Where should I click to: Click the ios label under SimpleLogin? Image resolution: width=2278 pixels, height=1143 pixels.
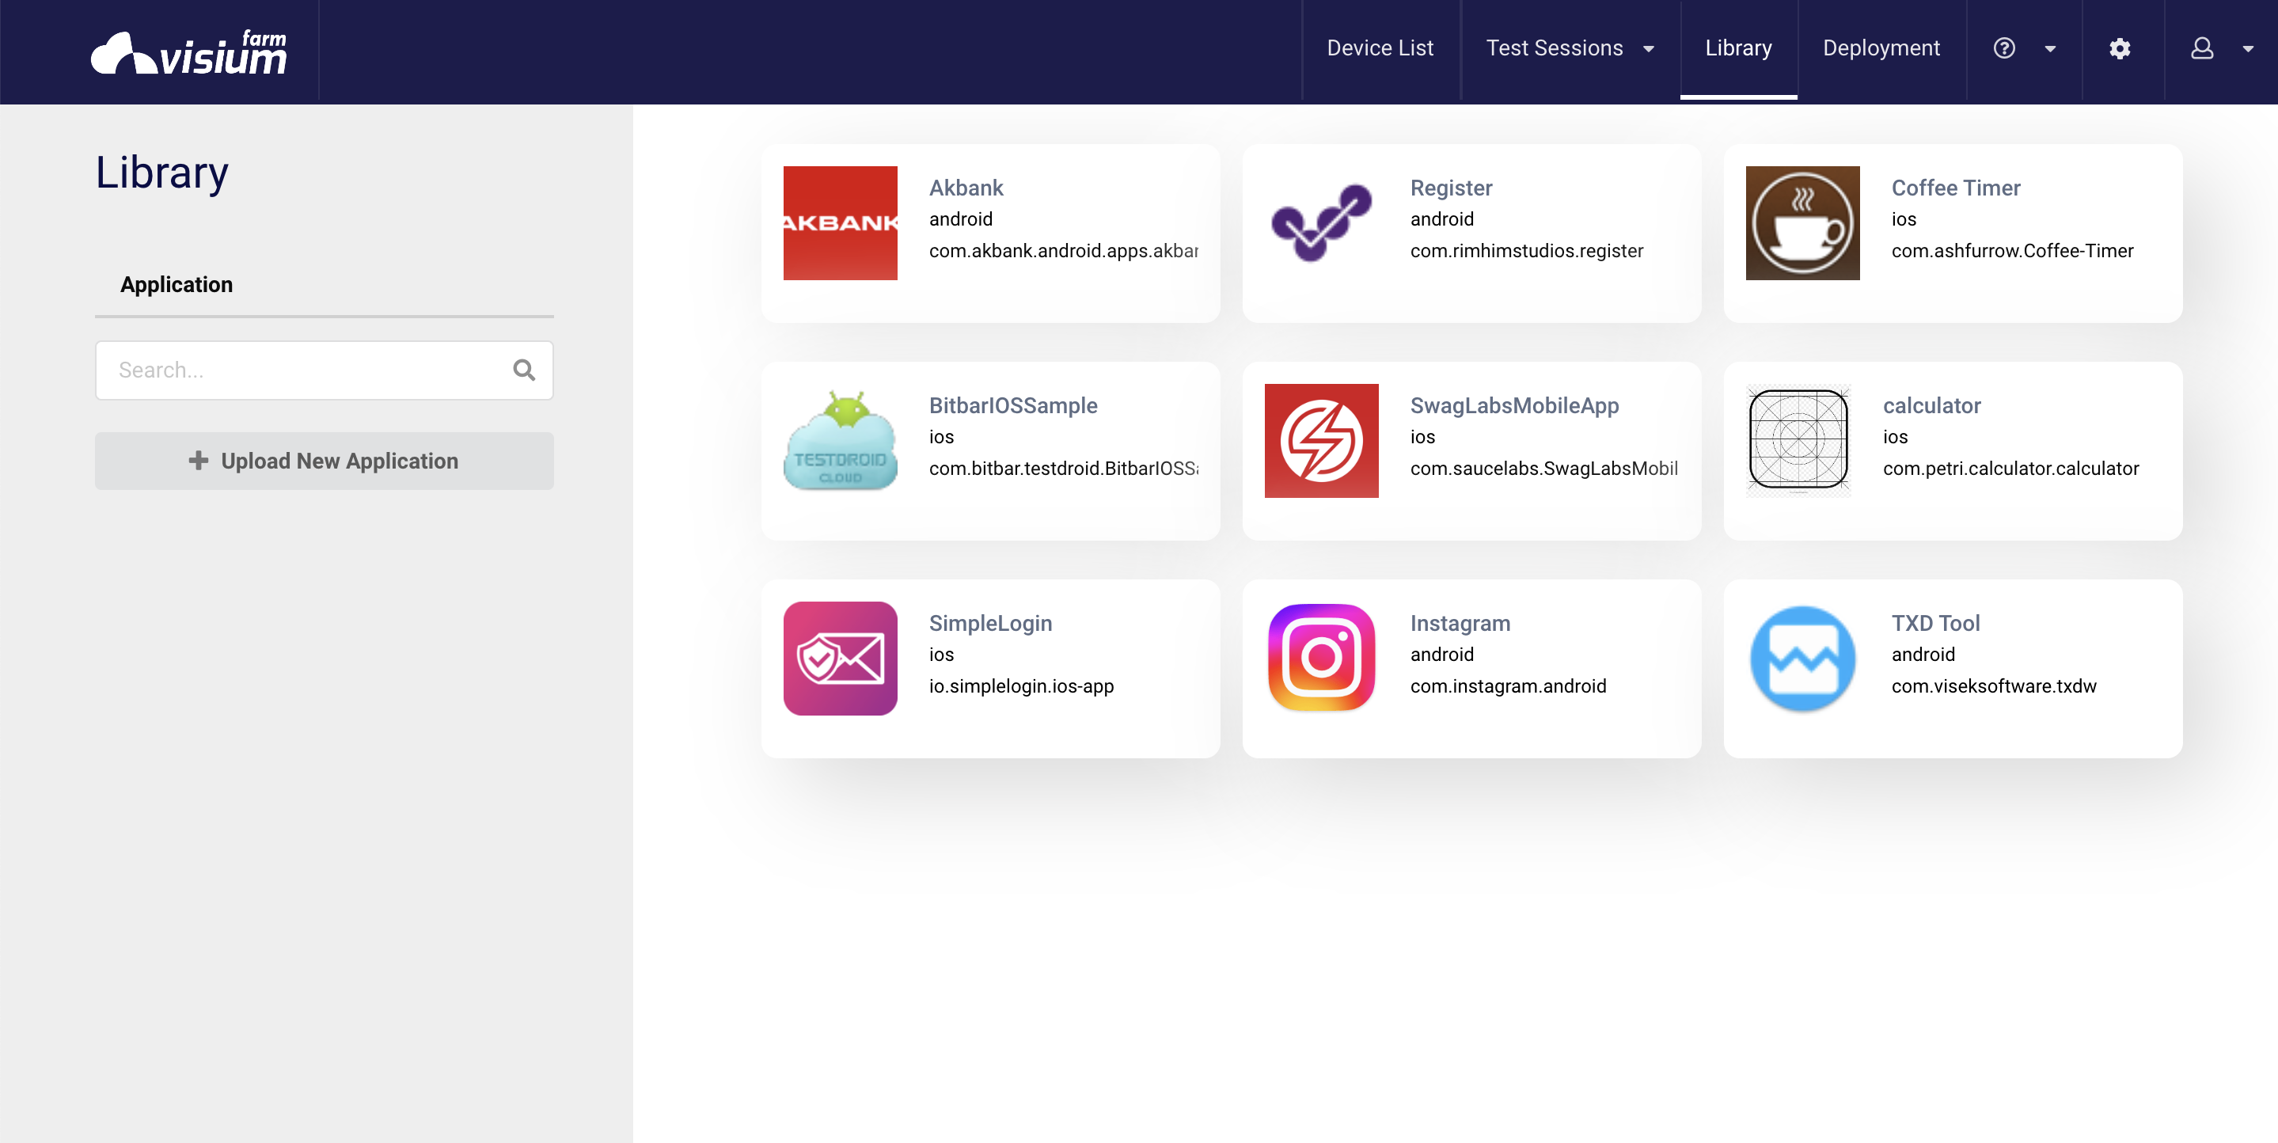click(941, 654)
